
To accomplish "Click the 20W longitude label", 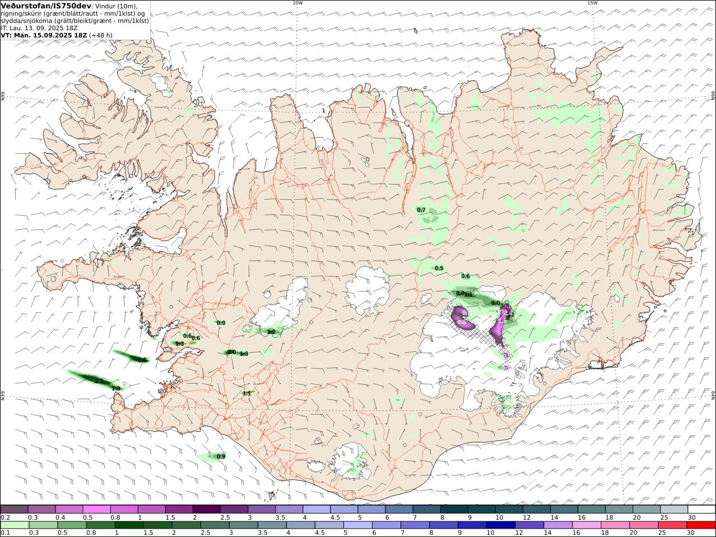I will pyautogui.click(x=298, y=3).
